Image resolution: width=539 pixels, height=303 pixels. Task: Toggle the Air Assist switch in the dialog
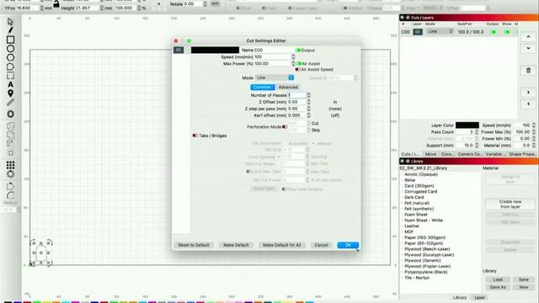(298, 64)
